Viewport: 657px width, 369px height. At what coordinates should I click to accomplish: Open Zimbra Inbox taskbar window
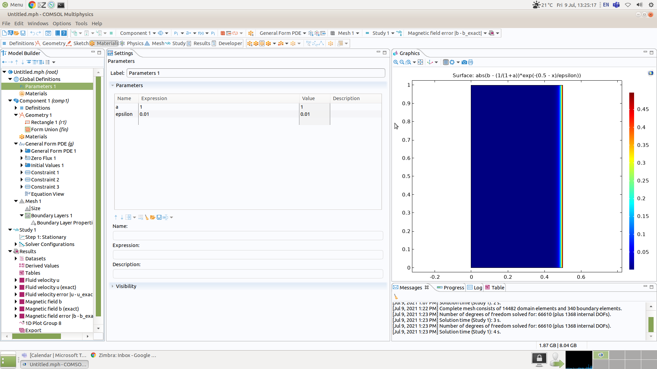127,355
